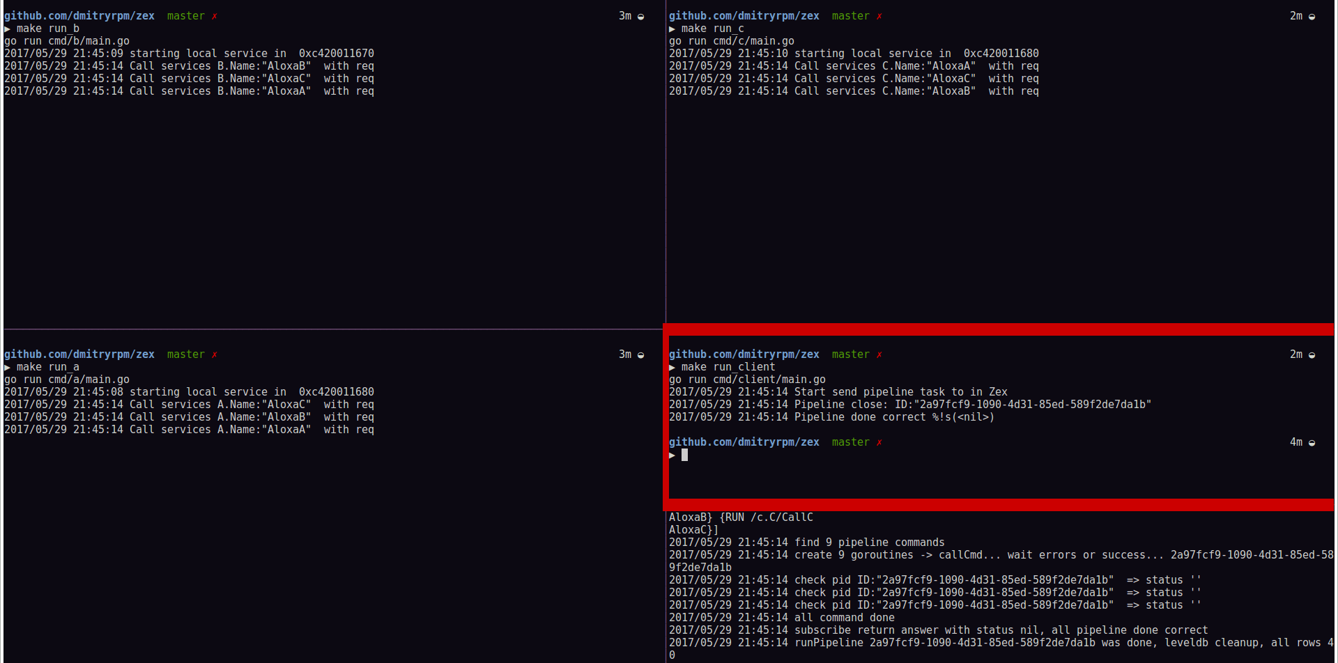Click red dirty-branch x in run_a pane prompt
The height and width of the screenshot is (663, 1338).
coord(215,354)
